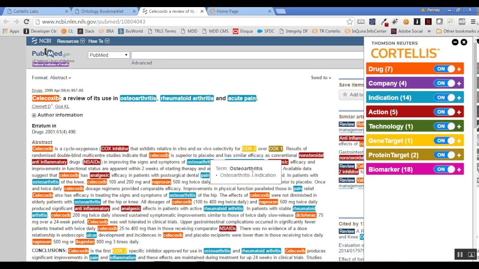Click the NCBI logo in header

[42, 41]
